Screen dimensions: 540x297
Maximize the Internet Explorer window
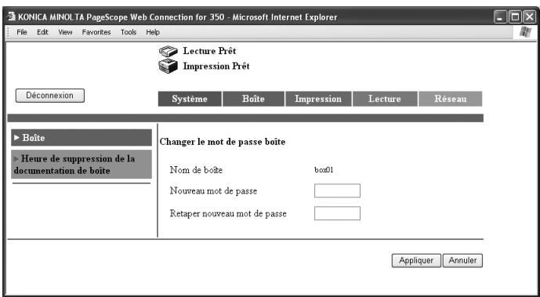coord(516,17)
